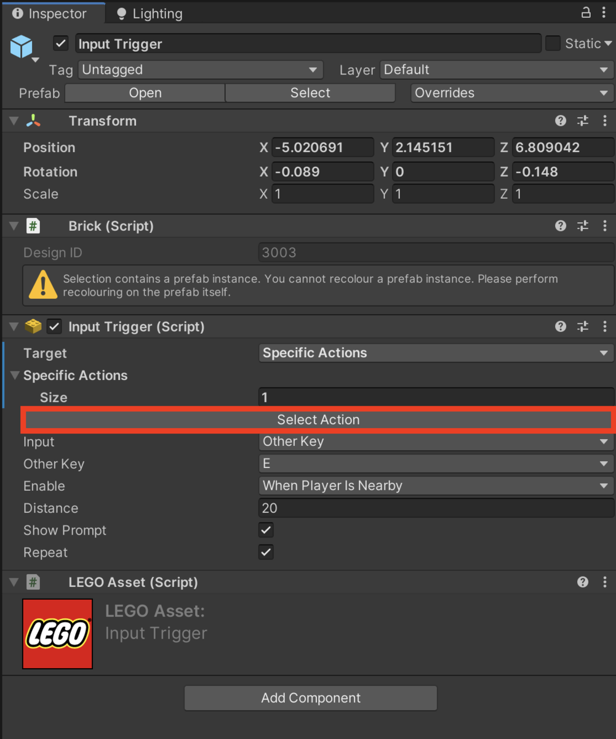Click the Position Z field
The width and height of the screenshot is (616, 739).
tap(563, 147)
